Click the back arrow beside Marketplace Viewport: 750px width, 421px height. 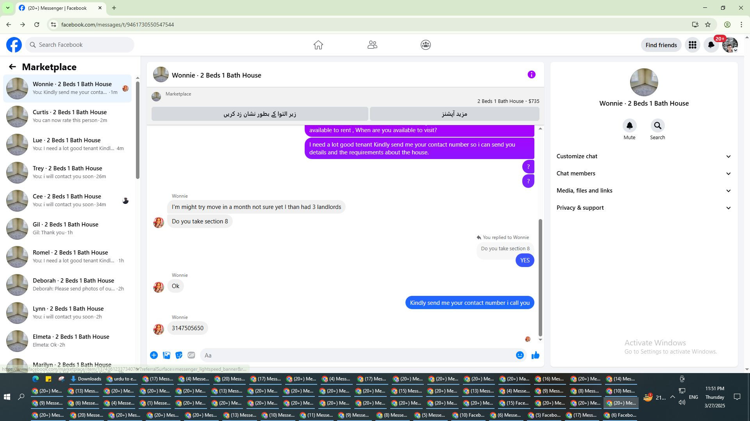pyautogui.click(x=12, y=67)
